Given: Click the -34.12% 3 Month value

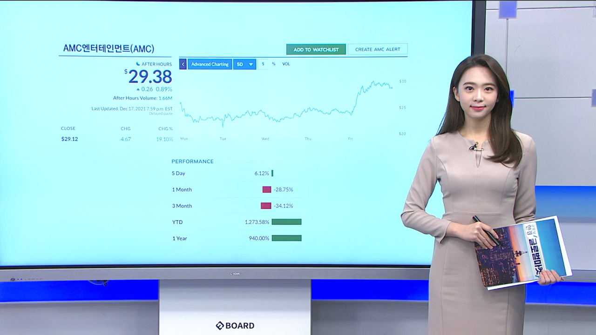Looking at the screenshot, I should pyautogui.click(x=283, y=206).
